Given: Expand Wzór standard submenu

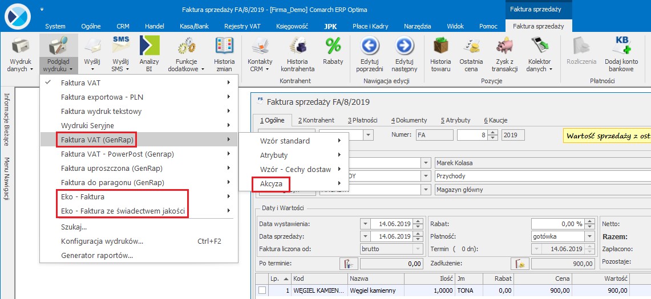Looking at the screenshot, I should [x=339, y=141].
